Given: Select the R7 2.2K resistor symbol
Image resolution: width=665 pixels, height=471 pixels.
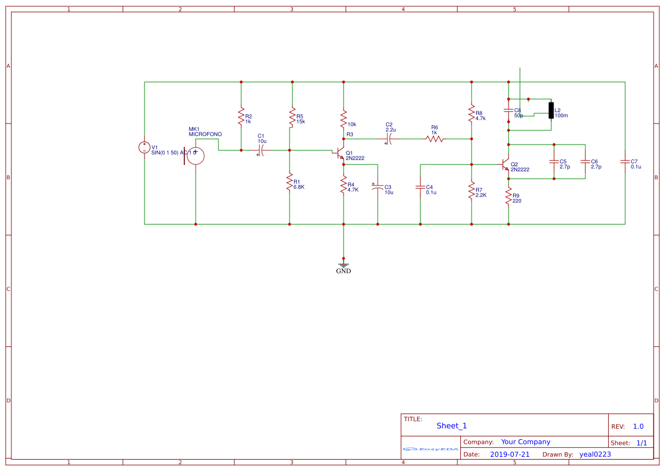Looking at the screenshot, I should [x=472, y=191].
